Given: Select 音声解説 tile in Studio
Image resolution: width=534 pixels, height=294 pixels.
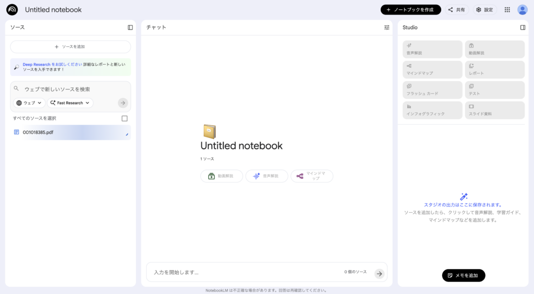Looking at the screenshot, I should tap(432, 49).
